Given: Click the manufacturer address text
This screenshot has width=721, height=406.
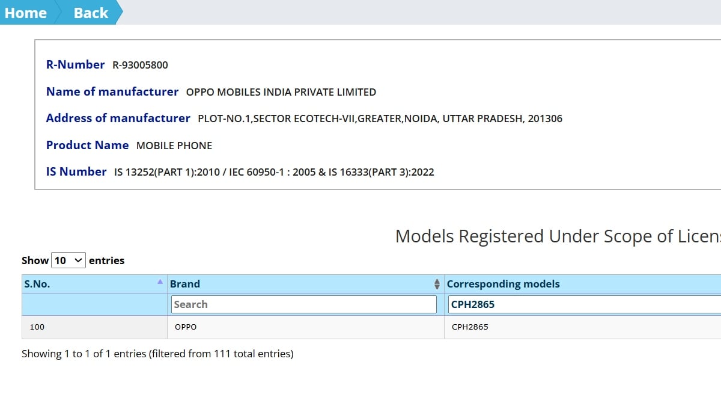Looking at the screenshot, I should [x=380, y=118].
